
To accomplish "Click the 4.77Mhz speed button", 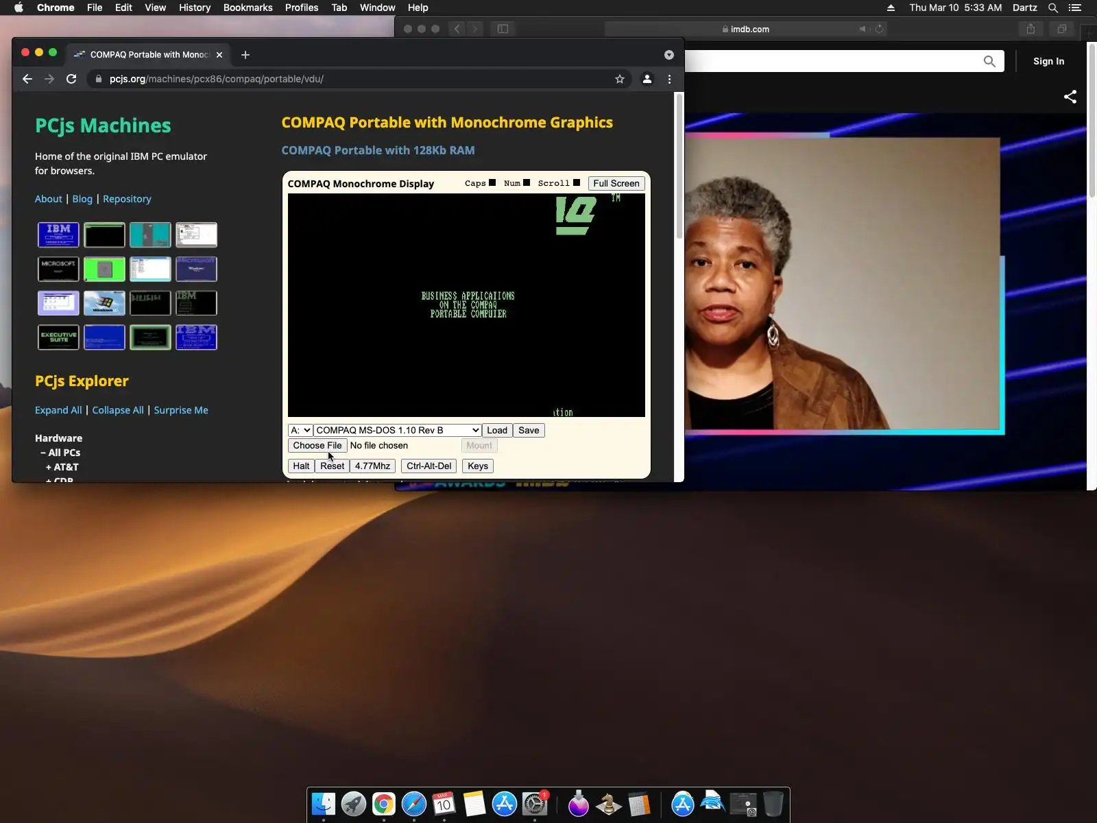I will (x=372, y=466).
